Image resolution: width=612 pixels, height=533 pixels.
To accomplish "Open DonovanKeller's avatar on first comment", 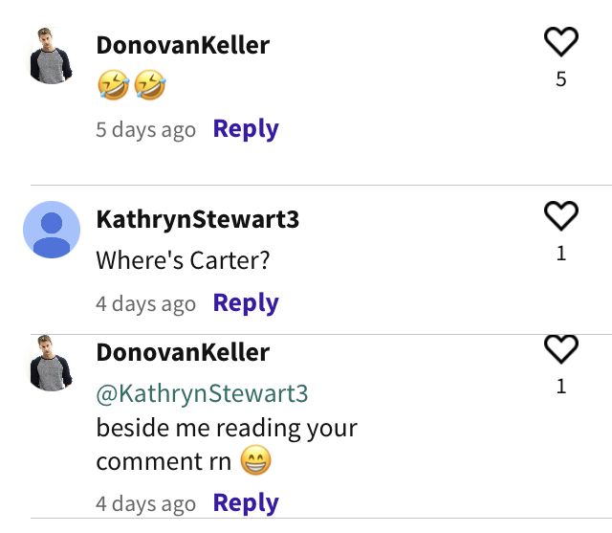I will (x=51, y=56).
